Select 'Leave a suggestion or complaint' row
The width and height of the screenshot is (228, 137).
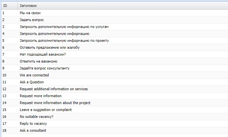46,110
